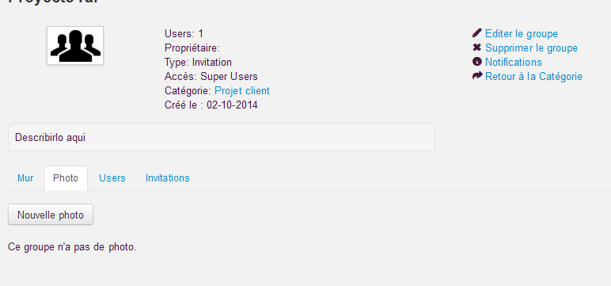Follow the Retour à la Catégorie link

533,77
